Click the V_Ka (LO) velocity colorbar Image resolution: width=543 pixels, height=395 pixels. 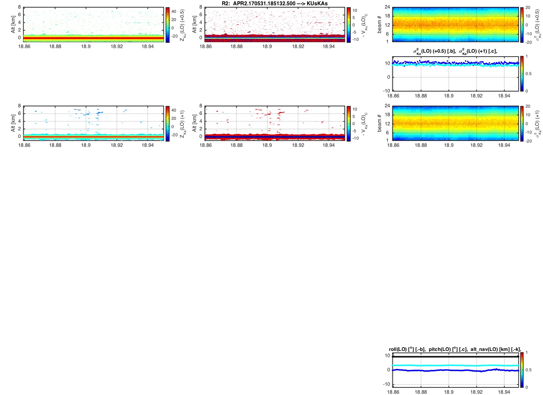click(349, 123)
